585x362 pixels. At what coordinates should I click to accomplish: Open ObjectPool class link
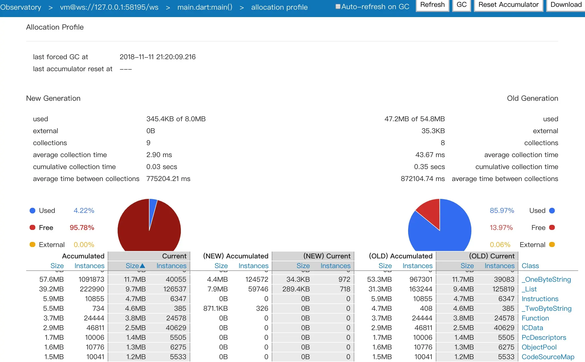pyautogui.click(x=539, y=347)
